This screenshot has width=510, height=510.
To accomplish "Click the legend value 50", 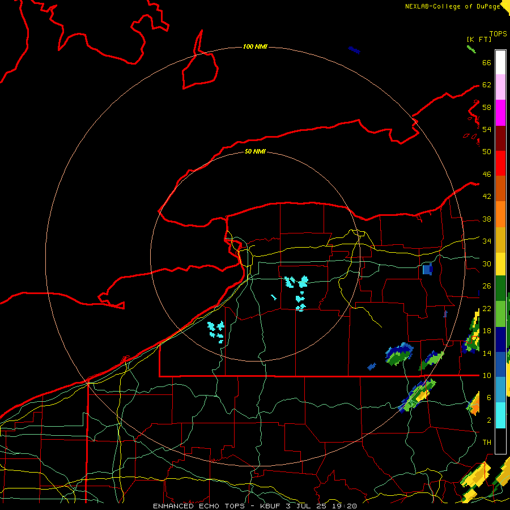I will [x=487, y=151].
